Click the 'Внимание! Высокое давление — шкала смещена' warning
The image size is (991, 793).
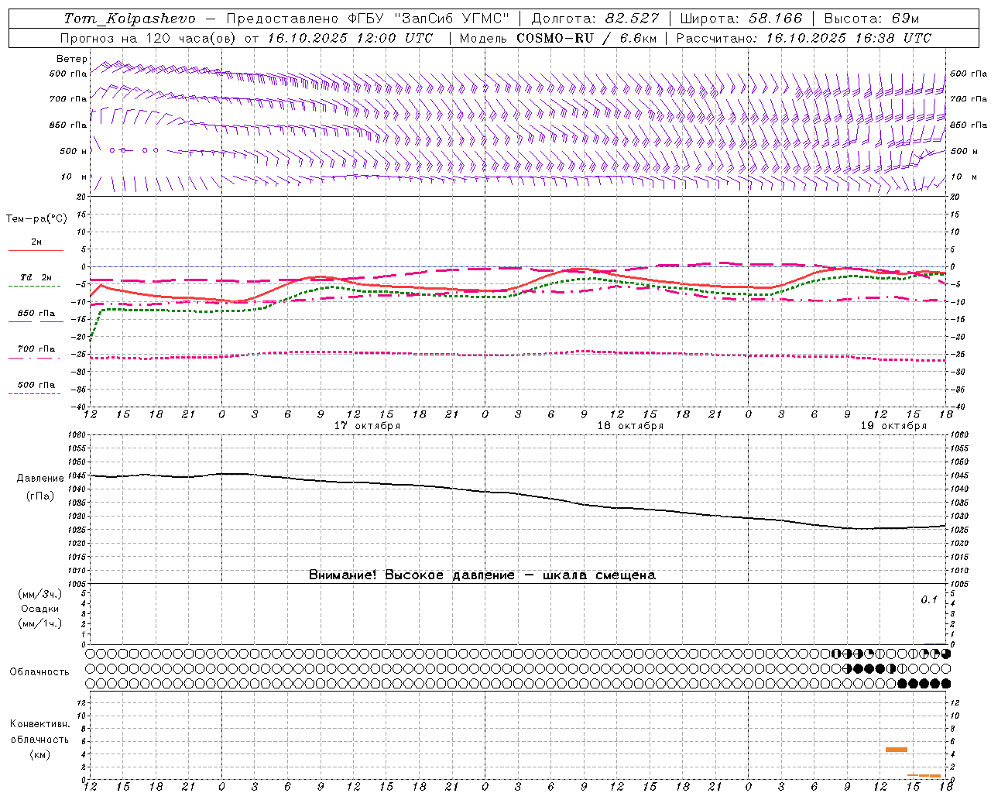coord(482,575)
